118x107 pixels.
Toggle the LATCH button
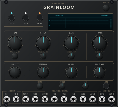(x=40, y=18)
